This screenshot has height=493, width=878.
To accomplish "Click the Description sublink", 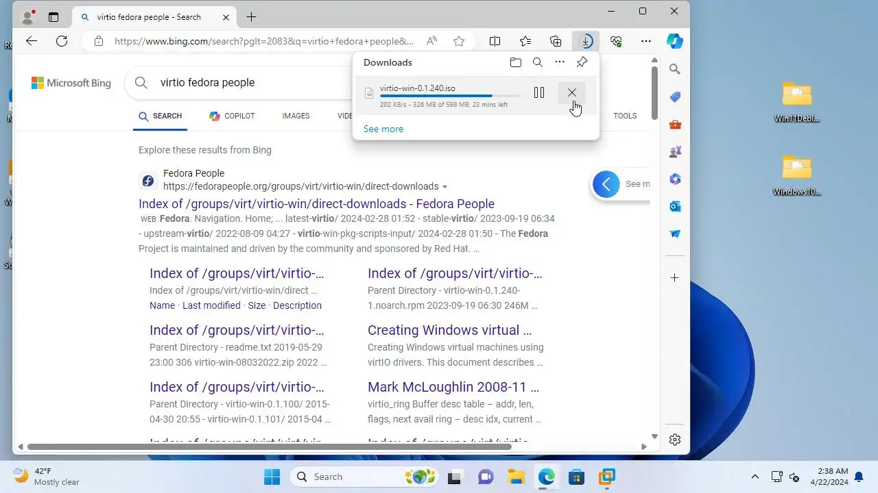I will point(297,305).
